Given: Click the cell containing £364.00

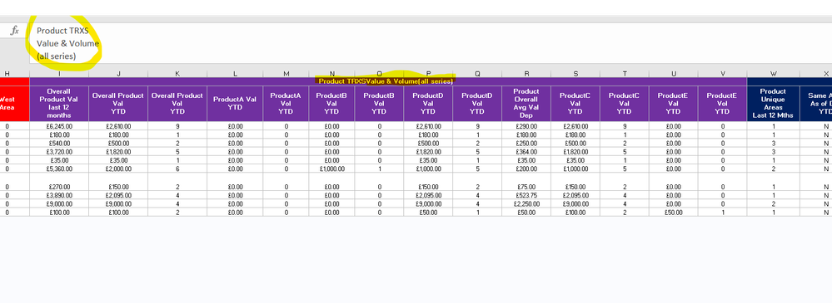Looking at the screenshot, I should tap(526, 152).
